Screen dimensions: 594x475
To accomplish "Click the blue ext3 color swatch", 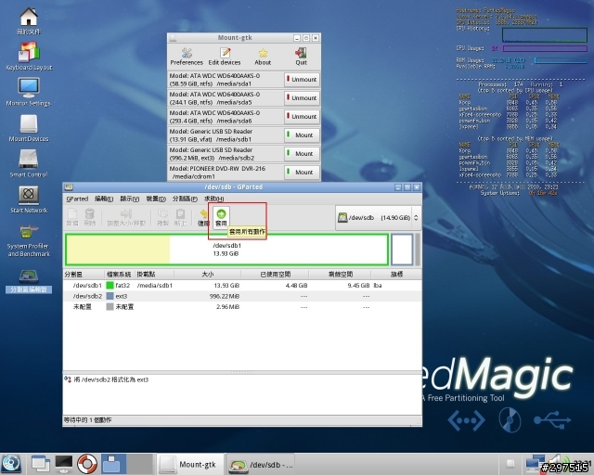I will [110, 296].
